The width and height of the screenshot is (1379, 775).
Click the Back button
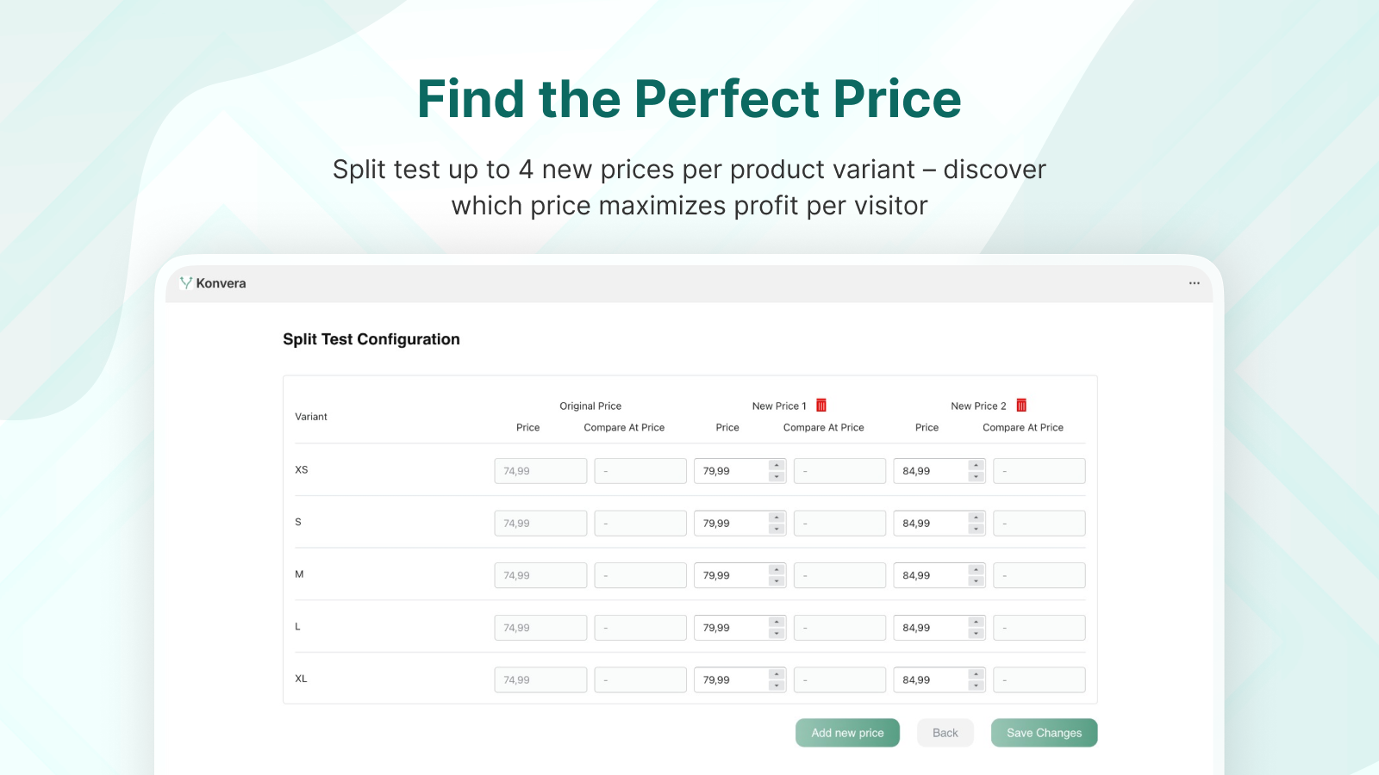click(x=945, y=733)
